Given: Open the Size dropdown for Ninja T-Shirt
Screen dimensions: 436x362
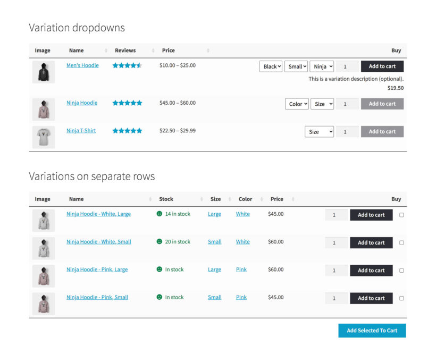Looking at the screenshot, I should (319, 131).
